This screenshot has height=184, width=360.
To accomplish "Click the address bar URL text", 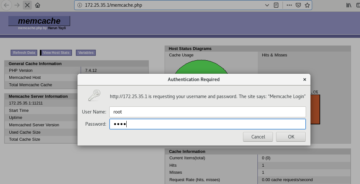I will point(113,5).
